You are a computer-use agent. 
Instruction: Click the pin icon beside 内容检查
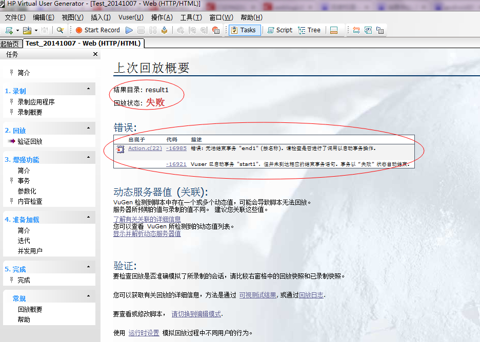pos(12,201)
